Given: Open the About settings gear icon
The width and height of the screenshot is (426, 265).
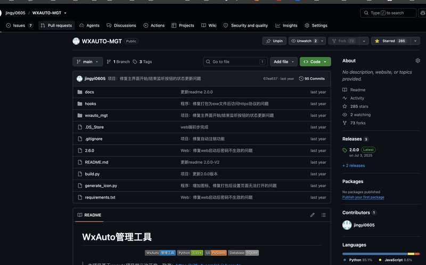Looking at the screenshot, I should (x=418, y=61).
